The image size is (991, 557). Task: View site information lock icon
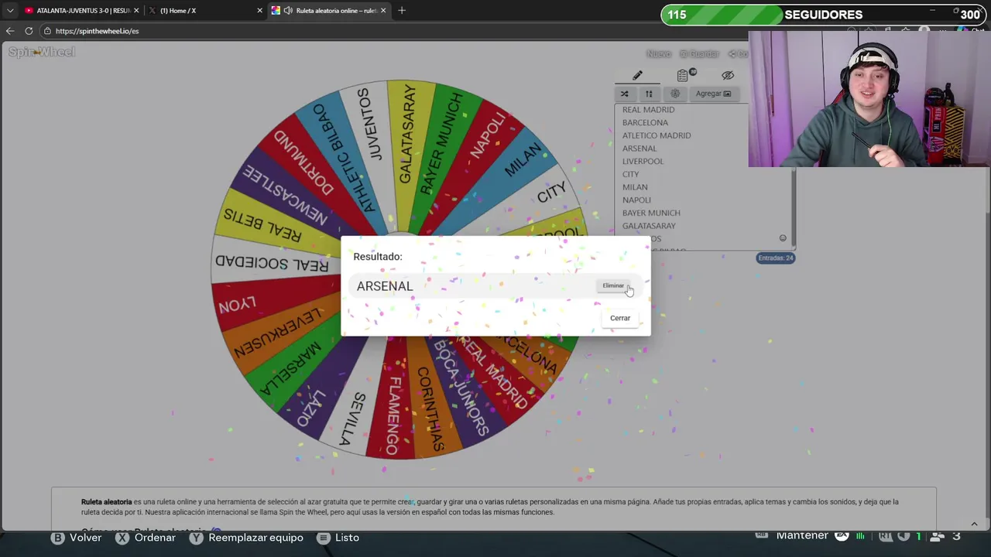coord(47,31)
